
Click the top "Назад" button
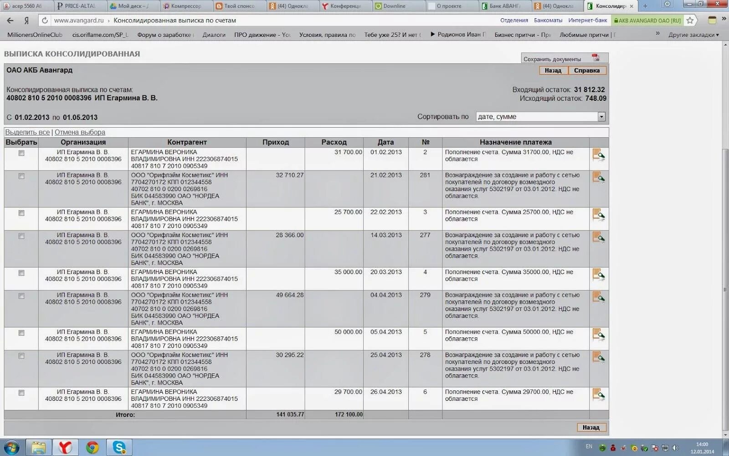tap(553, 71)
